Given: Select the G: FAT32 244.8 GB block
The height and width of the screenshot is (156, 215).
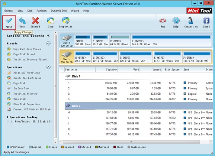Looking at the screenshot, I should [171, 41].
